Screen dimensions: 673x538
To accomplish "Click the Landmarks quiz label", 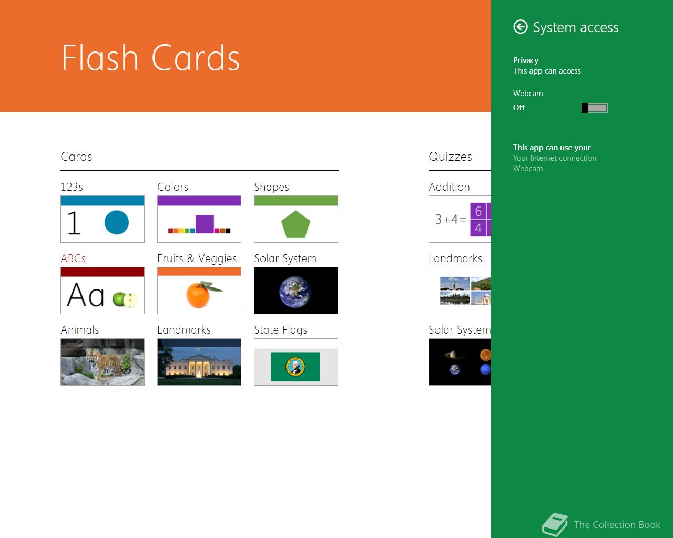I will click(x=455, y=258).
